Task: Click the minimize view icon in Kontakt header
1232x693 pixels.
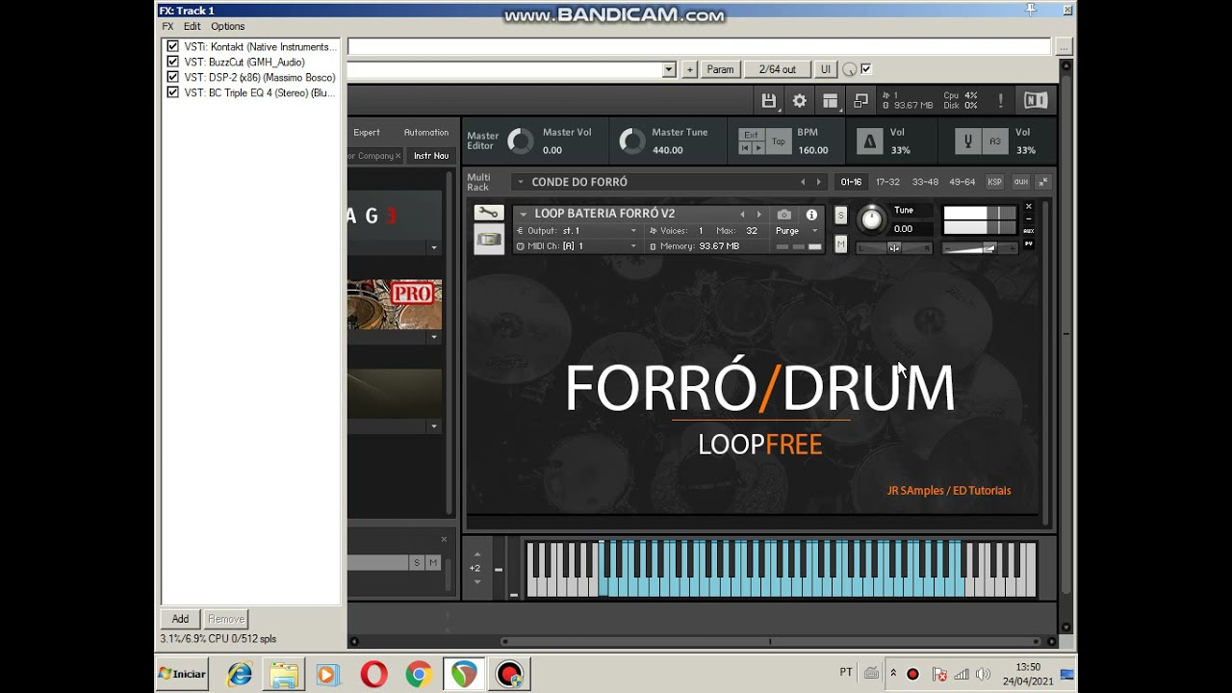Action: pyautogui.click(x=861, y=100)
